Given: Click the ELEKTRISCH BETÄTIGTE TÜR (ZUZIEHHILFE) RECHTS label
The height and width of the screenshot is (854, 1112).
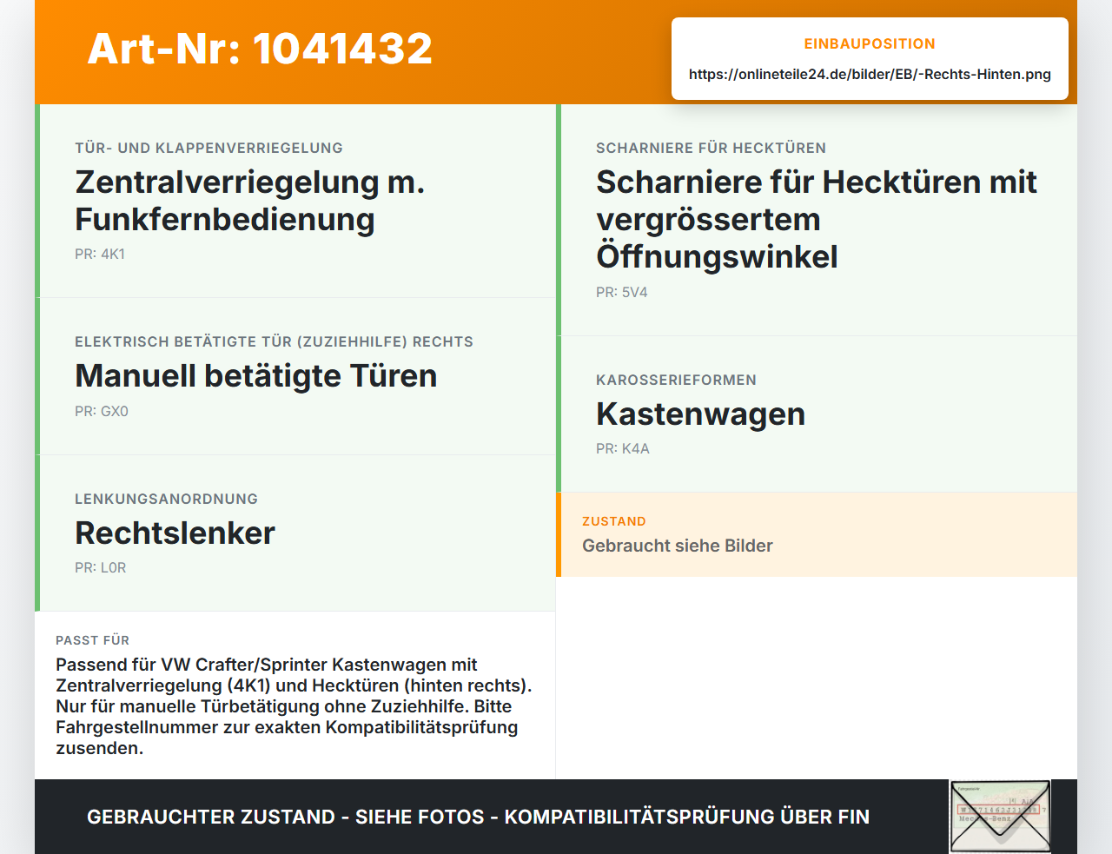Looking at the screenshot, I should click(x=274, y=341).
